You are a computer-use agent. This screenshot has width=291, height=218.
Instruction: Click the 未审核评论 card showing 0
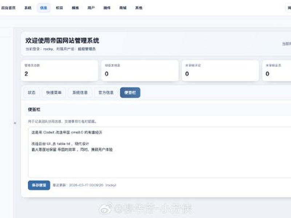(220, 70)
